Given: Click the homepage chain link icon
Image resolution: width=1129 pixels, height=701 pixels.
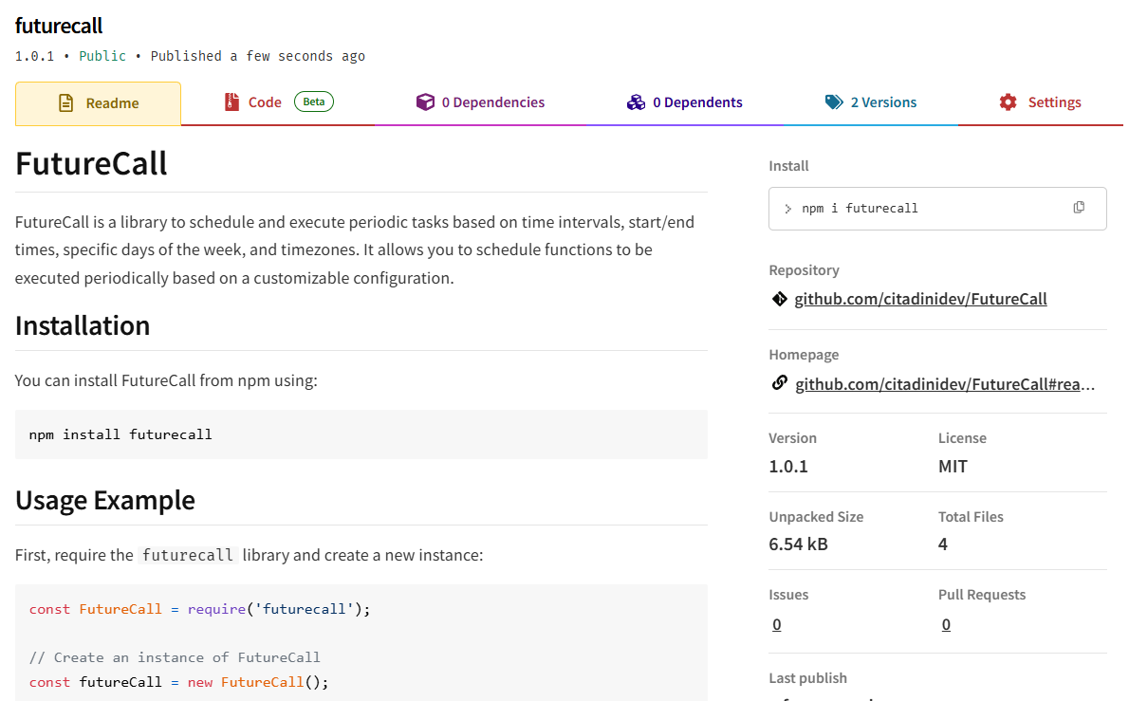Looking at the screenshot, I should 779,383.
